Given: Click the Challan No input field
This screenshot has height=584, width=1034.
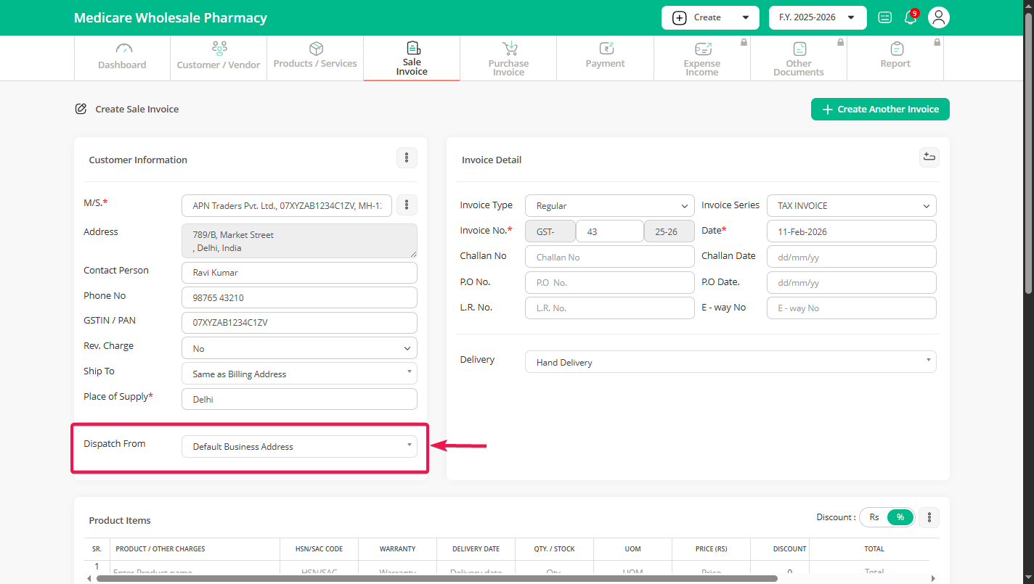Looking at the screenshot, I should pos(609,257).
